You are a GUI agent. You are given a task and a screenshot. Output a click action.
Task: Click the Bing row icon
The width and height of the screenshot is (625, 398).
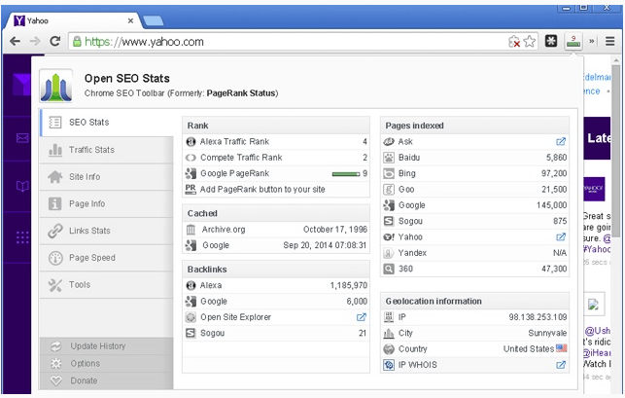(x=389, y=173)
